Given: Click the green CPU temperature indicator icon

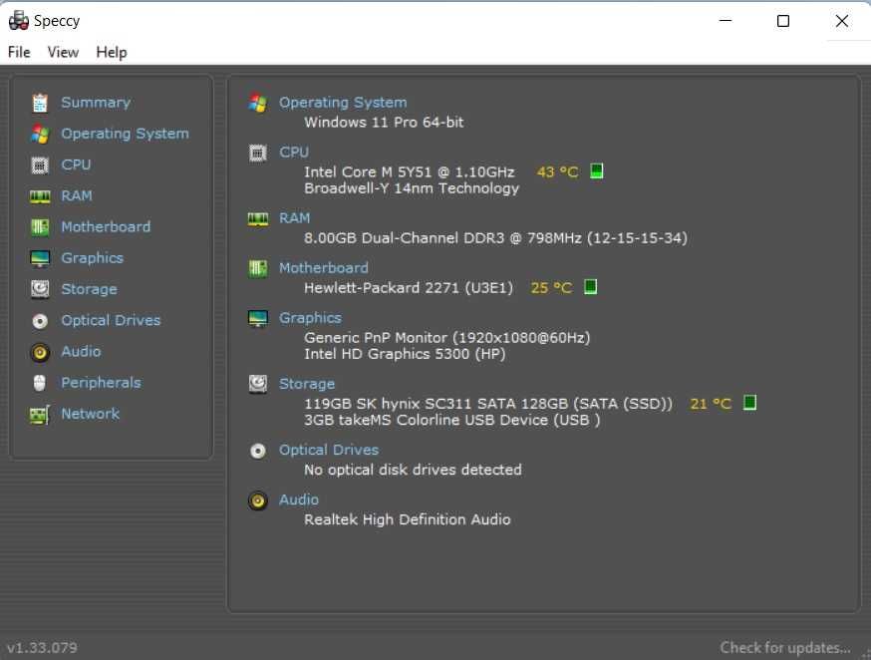Looking at the screenshot, I should click(x=597, y=170).
